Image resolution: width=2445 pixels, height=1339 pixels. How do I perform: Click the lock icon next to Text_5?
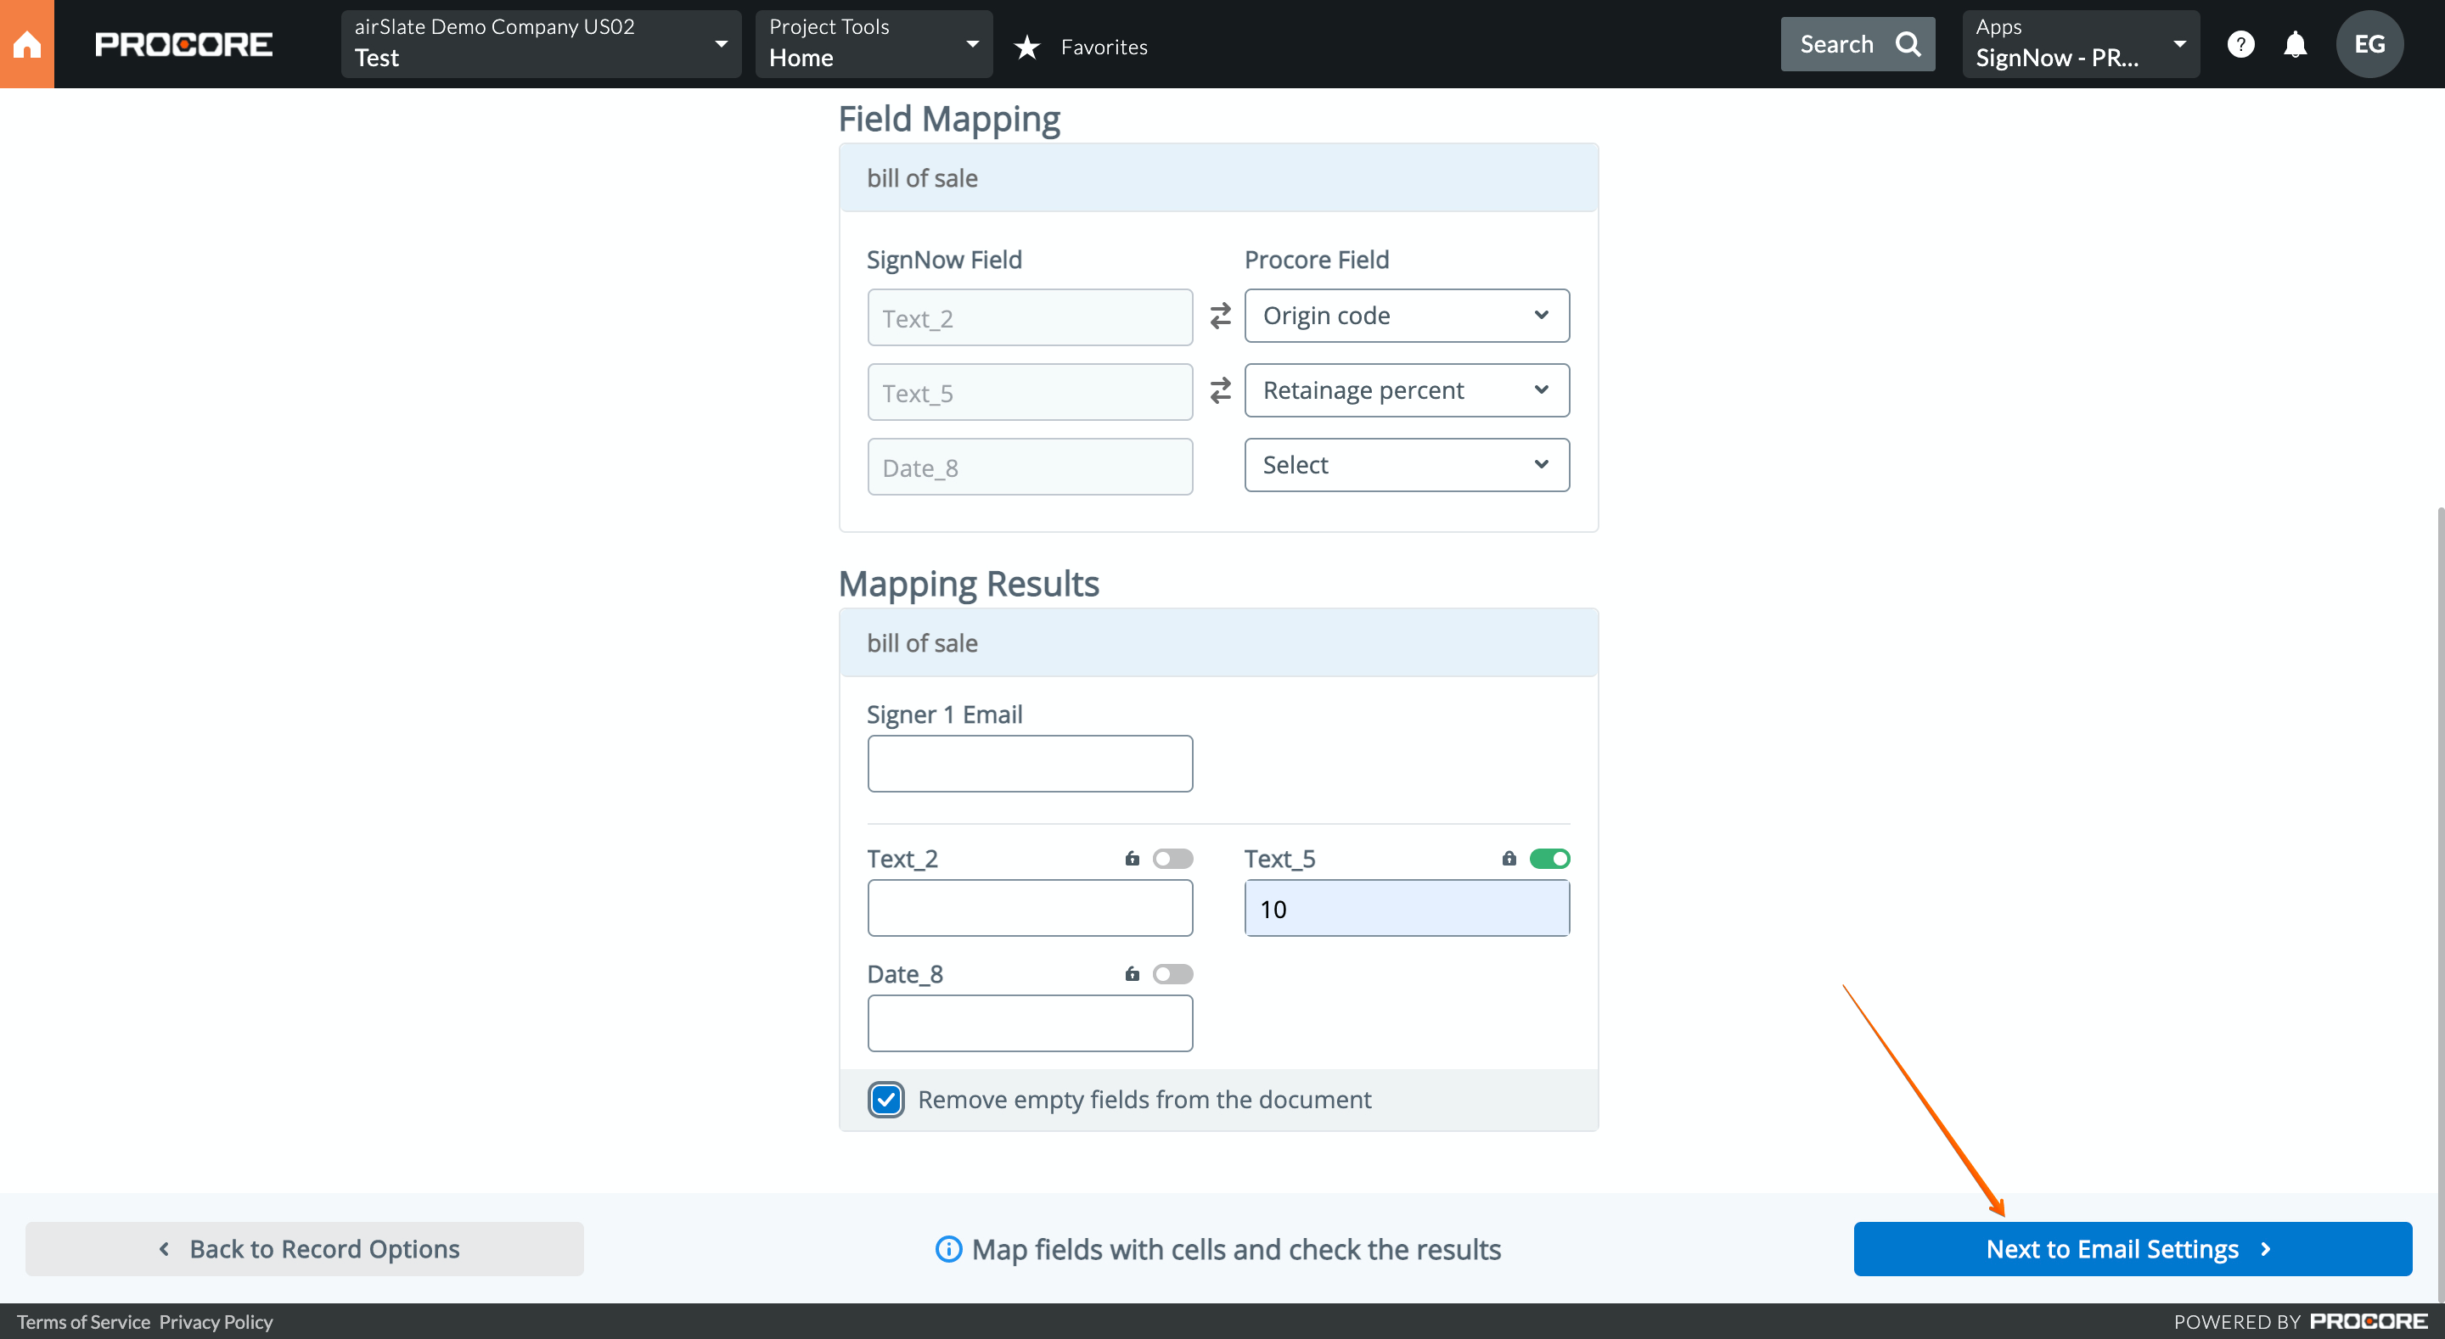1509,859
